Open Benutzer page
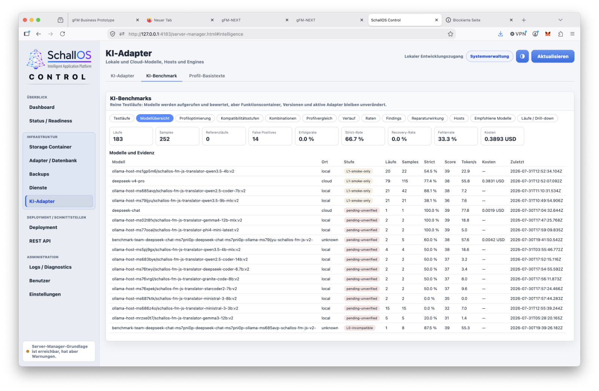599x391 pixels. click(x=40, y=281)
